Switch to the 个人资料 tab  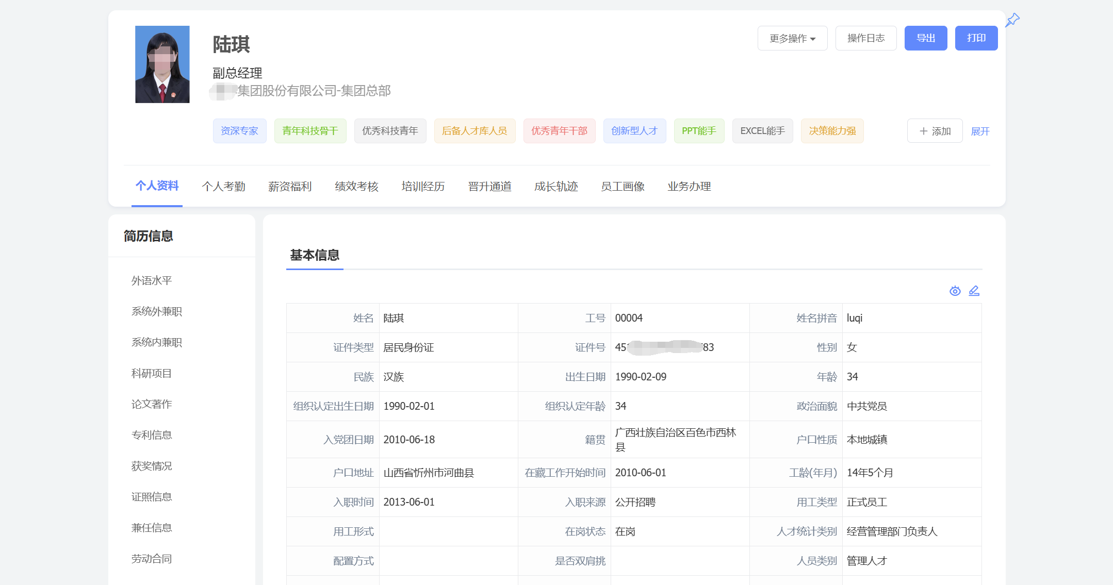point(157,186)
